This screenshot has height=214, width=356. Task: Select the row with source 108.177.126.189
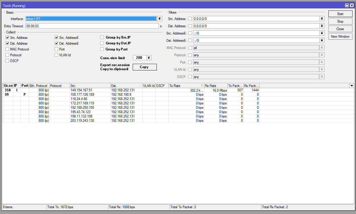pyautogui.click(x=178, y=95)
